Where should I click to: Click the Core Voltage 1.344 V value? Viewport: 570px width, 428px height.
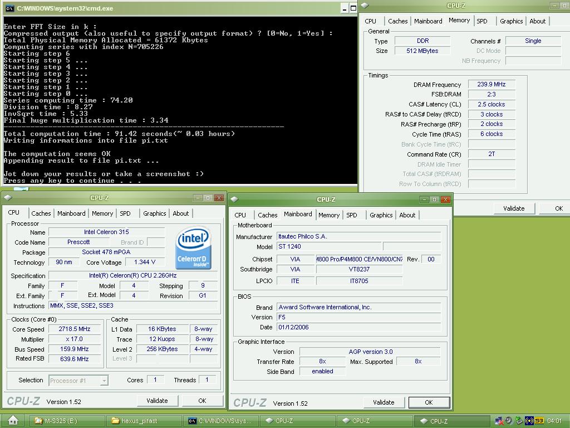tap(145, 262)
